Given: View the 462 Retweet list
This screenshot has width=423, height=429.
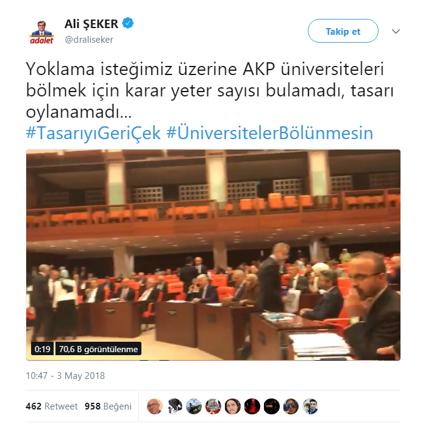Looking at the screenshot, I should pyautogui.click(x=52, y=406).
